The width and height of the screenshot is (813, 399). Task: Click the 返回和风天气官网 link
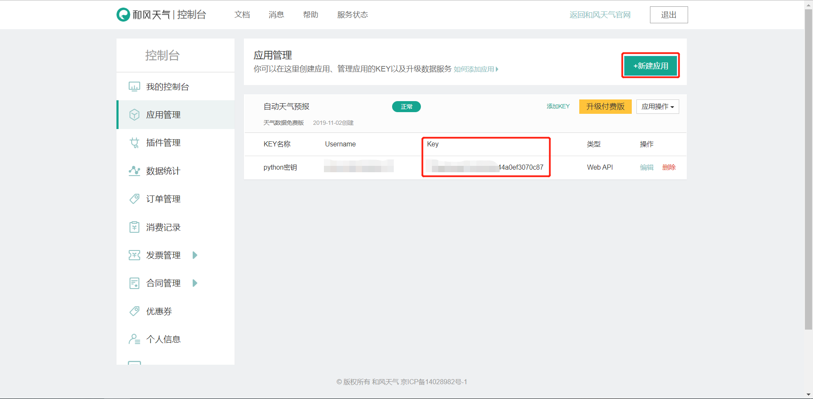point(600,15)
